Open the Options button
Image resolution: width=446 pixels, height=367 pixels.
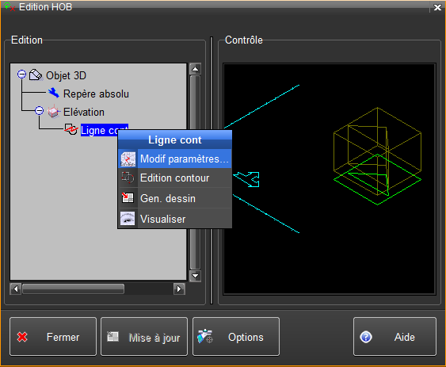[x=236, y=337]
